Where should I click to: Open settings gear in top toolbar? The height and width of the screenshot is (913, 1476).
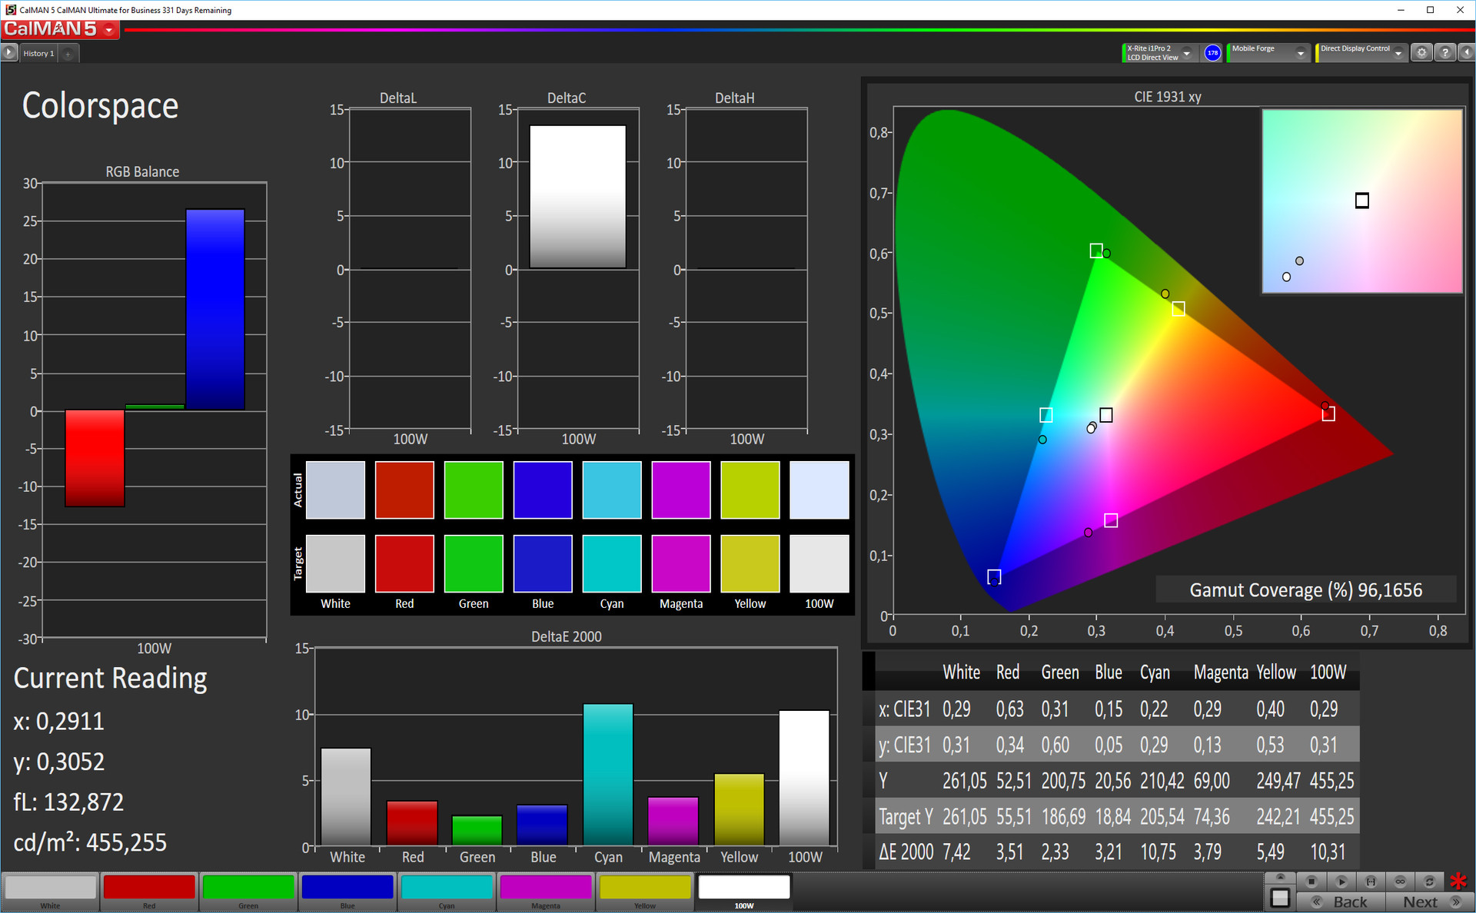(1421, 53)
